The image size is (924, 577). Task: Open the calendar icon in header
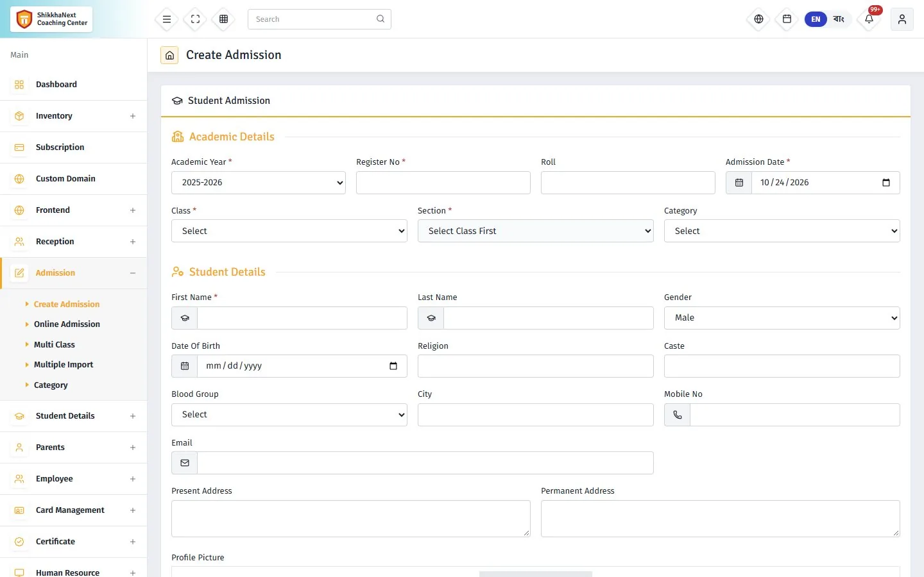pos(787,19)
